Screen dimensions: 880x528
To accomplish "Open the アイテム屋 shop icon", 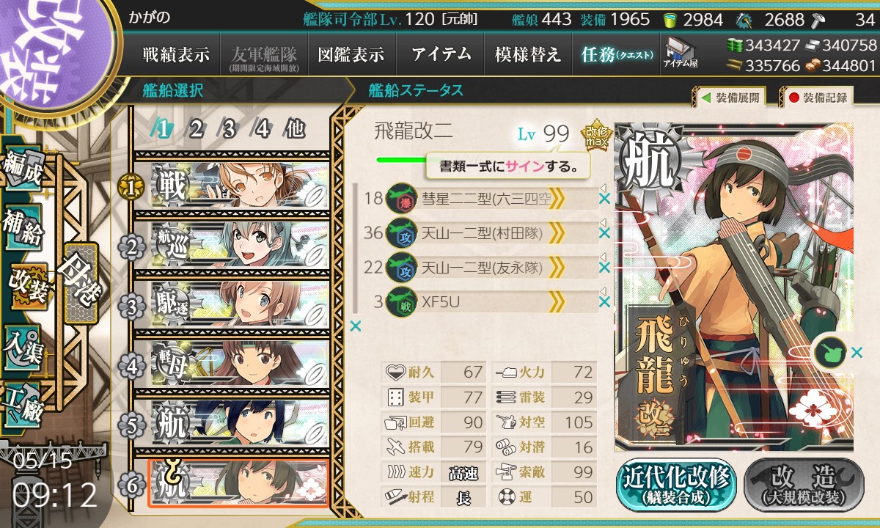I will (680, 53).
